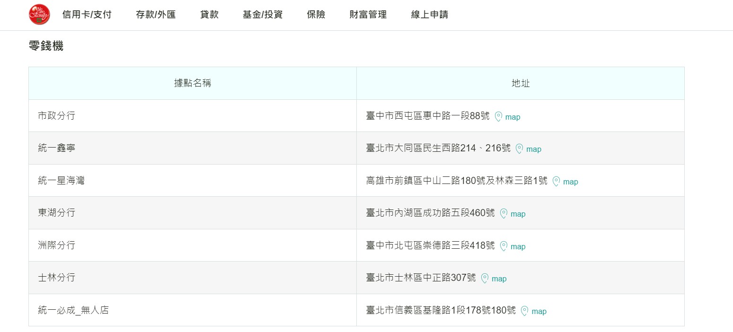Open the 存款/外匯 menu
Image resolution: width=733 pixels, height=332 pixels.
coord(156,15)
